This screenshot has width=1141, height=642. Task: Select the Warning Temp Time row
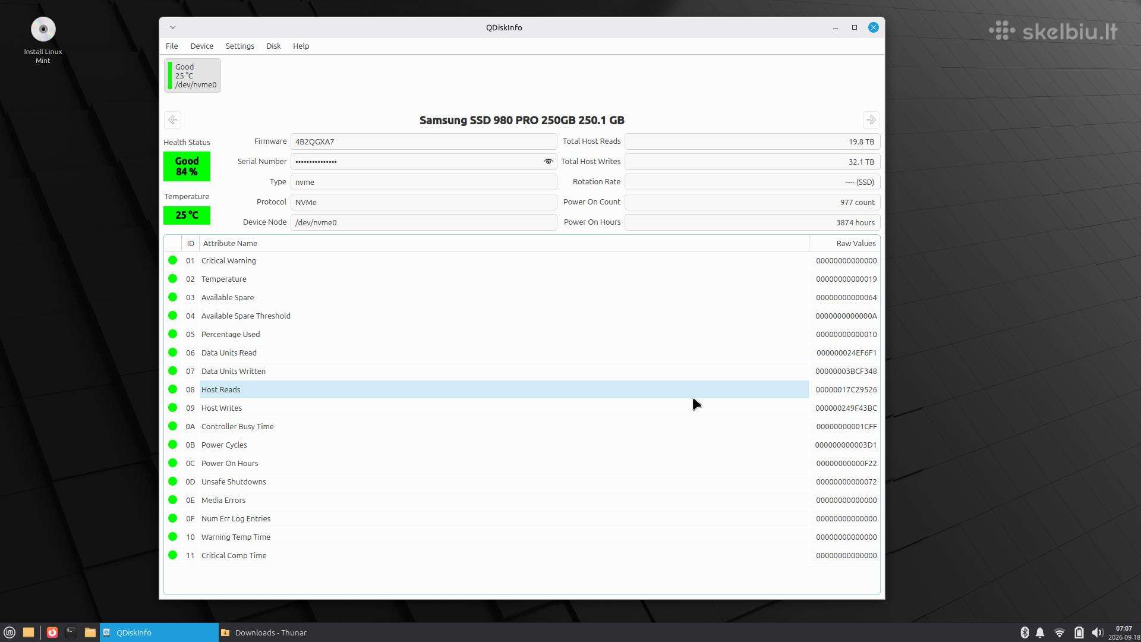tap(522, 537)
